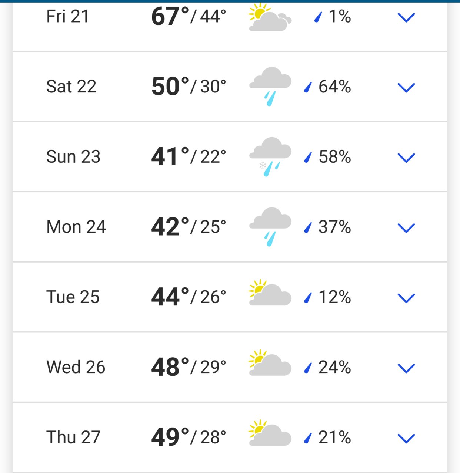Click the 41°/22° temperature for Sunday

pos(189,157)
